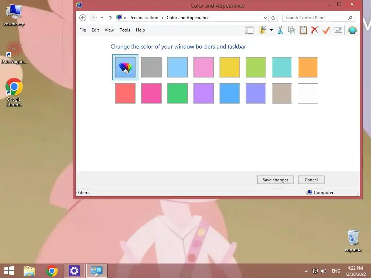Click the Properties toolbar icon
This screenshot has height=278, width=371.
[x=338, y=30]
